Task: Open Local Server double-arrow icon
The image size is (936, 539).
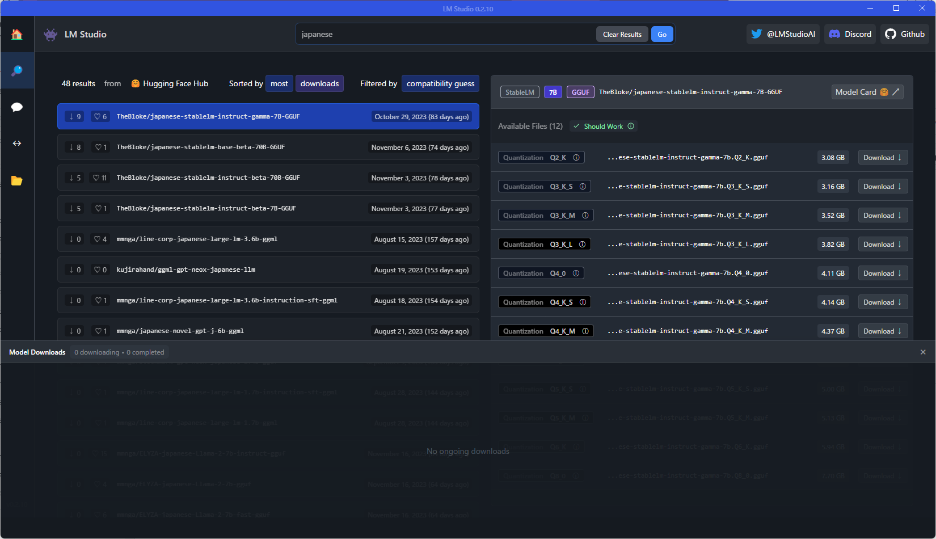Action: point(17,144)
